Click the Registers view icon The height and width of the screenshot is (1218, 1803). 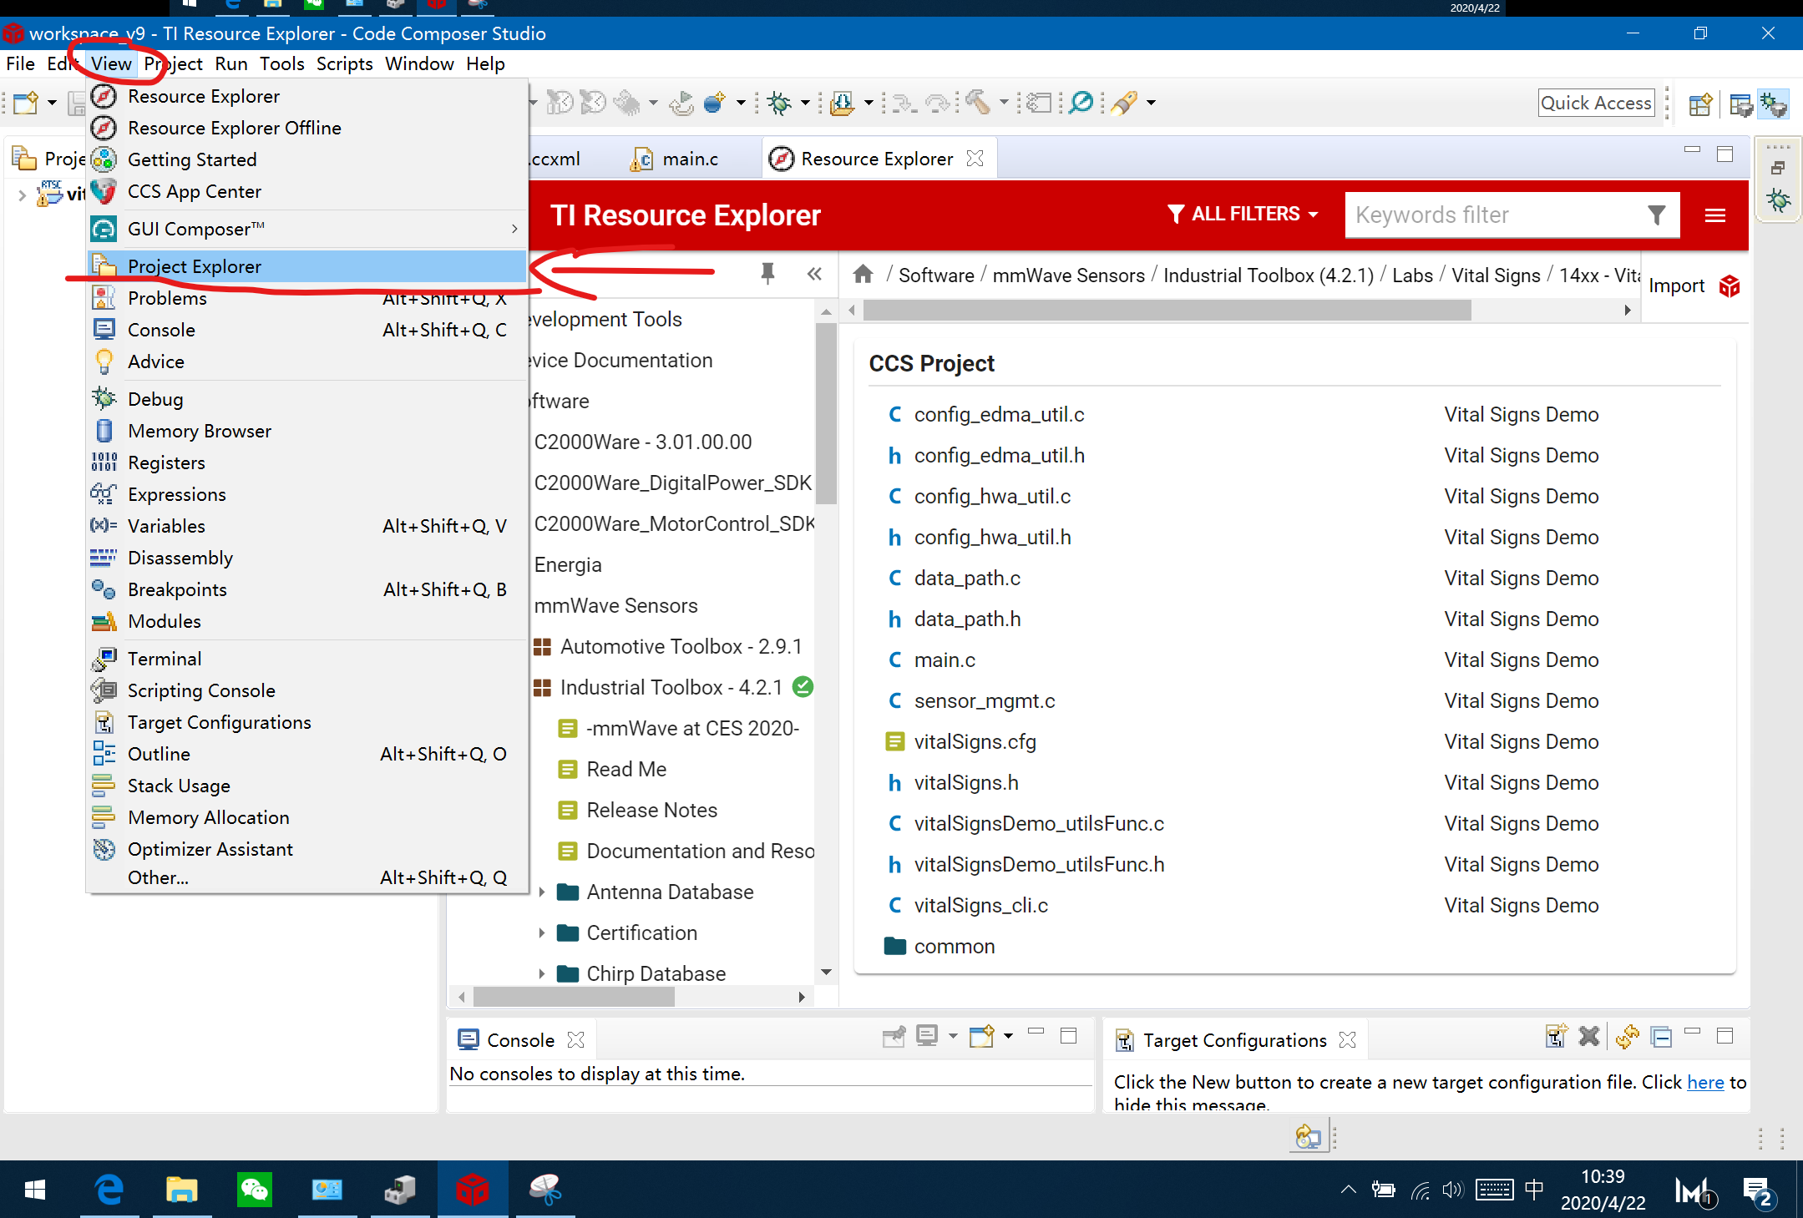pyautogui.click(x=104, y=462)
